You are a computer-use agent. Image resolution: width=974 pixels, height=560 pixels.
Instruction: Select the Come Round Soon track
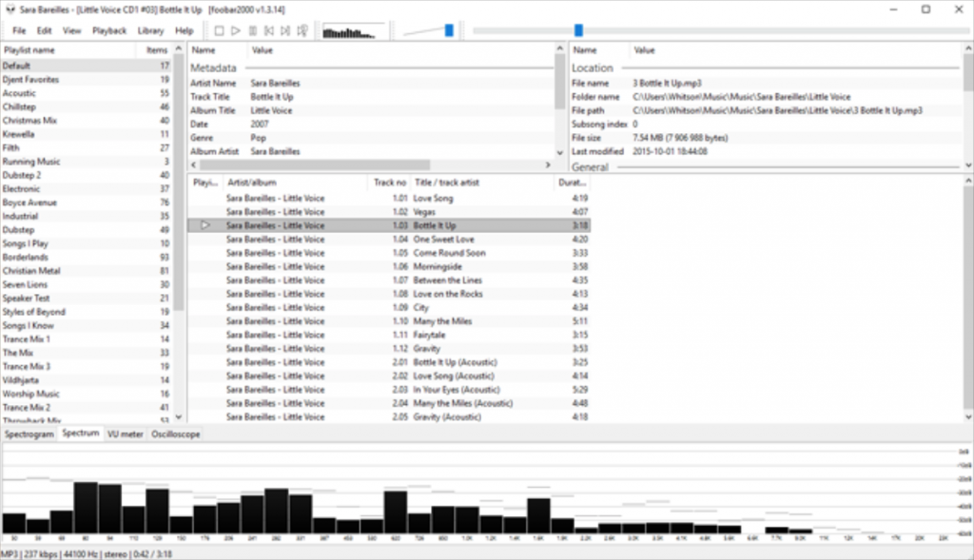click(389, 253)
